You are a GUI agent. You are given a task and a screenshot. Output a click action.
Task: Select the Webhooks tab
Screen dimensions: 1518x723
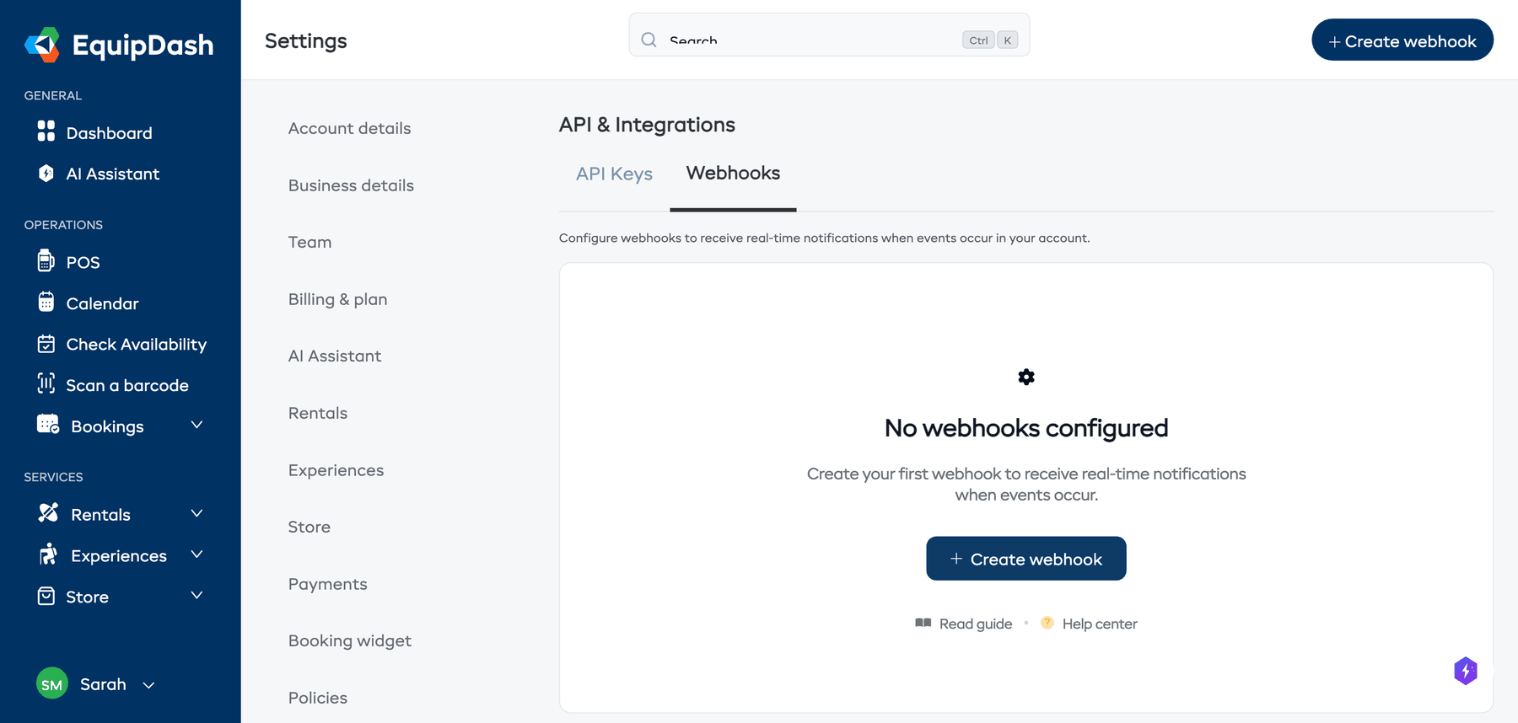(733, 173)
